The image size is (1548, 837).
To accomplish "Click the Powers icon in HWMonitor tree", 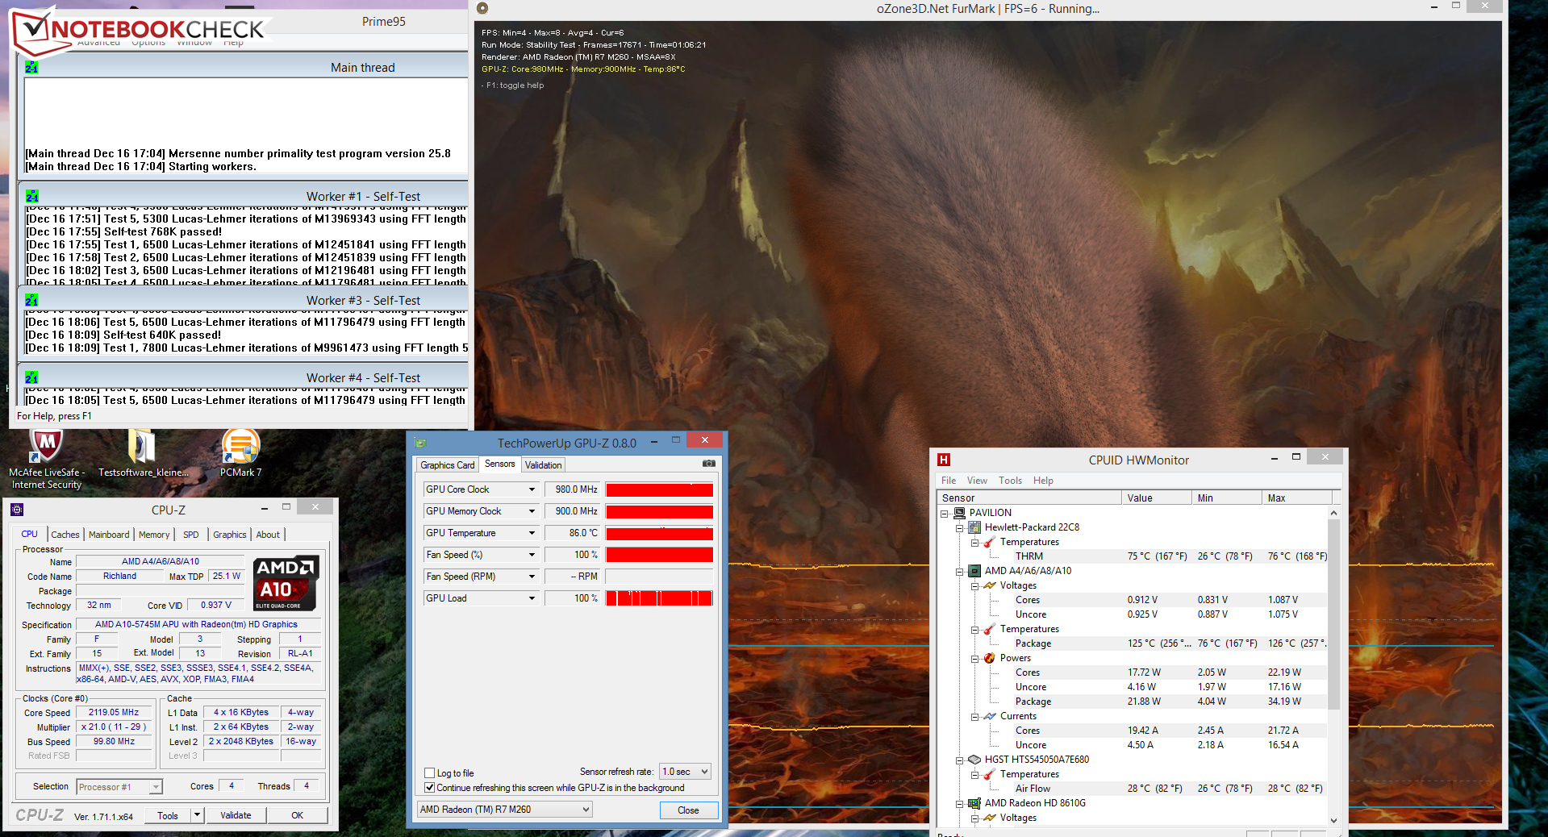I will (990, 658).
